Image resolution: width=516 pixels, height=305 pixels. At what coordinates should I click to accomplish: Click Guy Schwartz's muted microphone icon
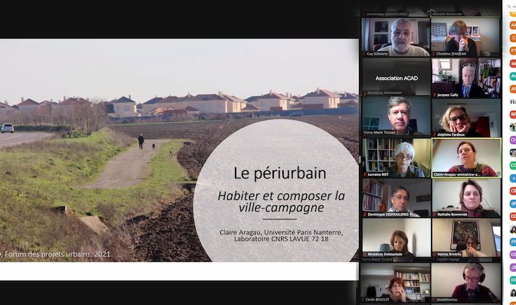pos(364,54)
